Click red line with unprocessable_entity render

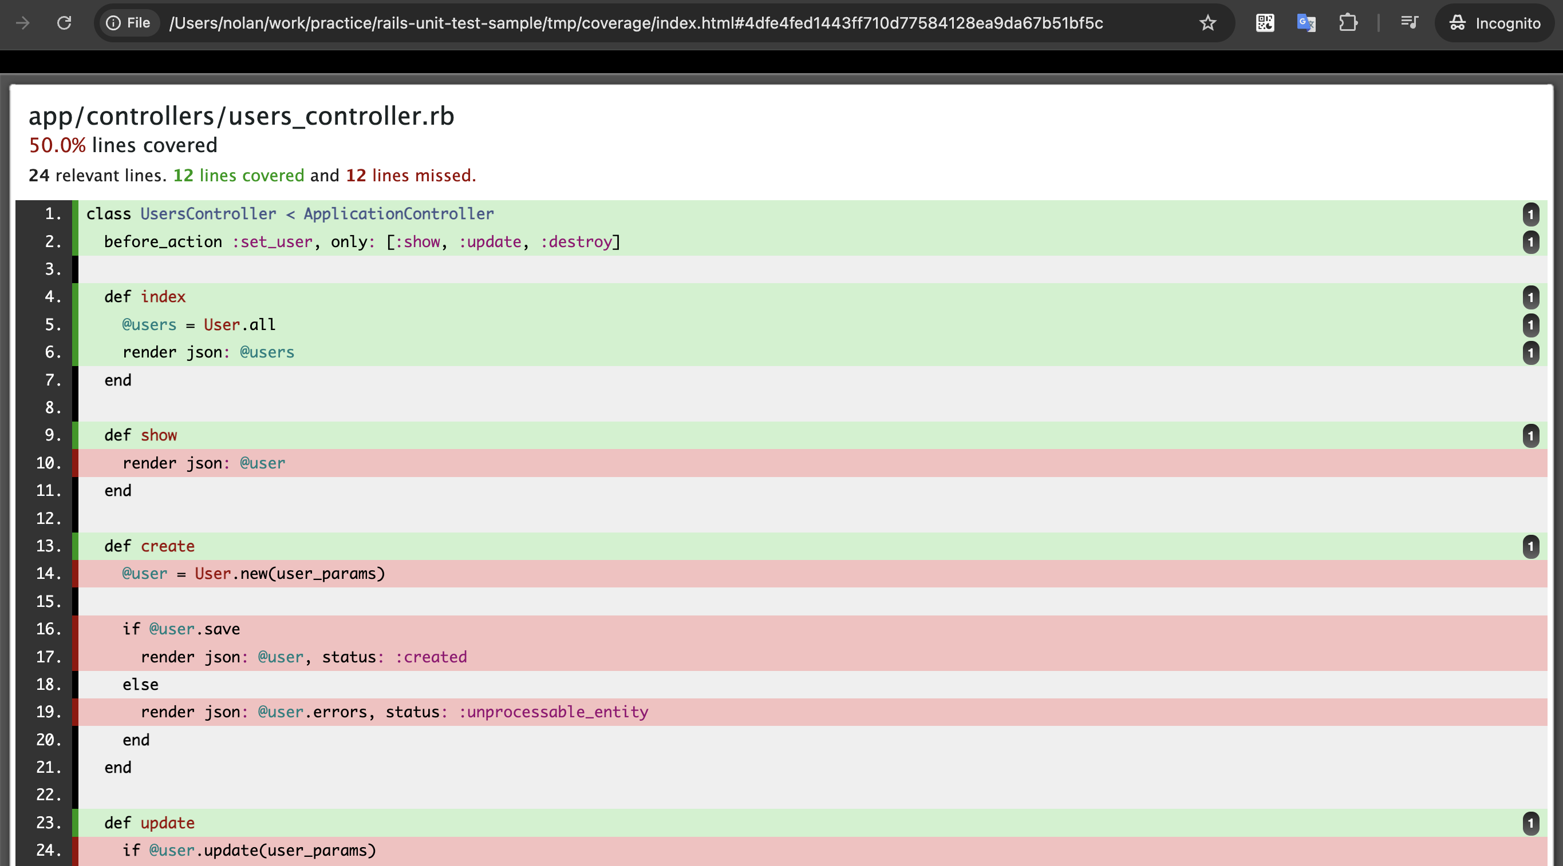(x=394, y=712)
